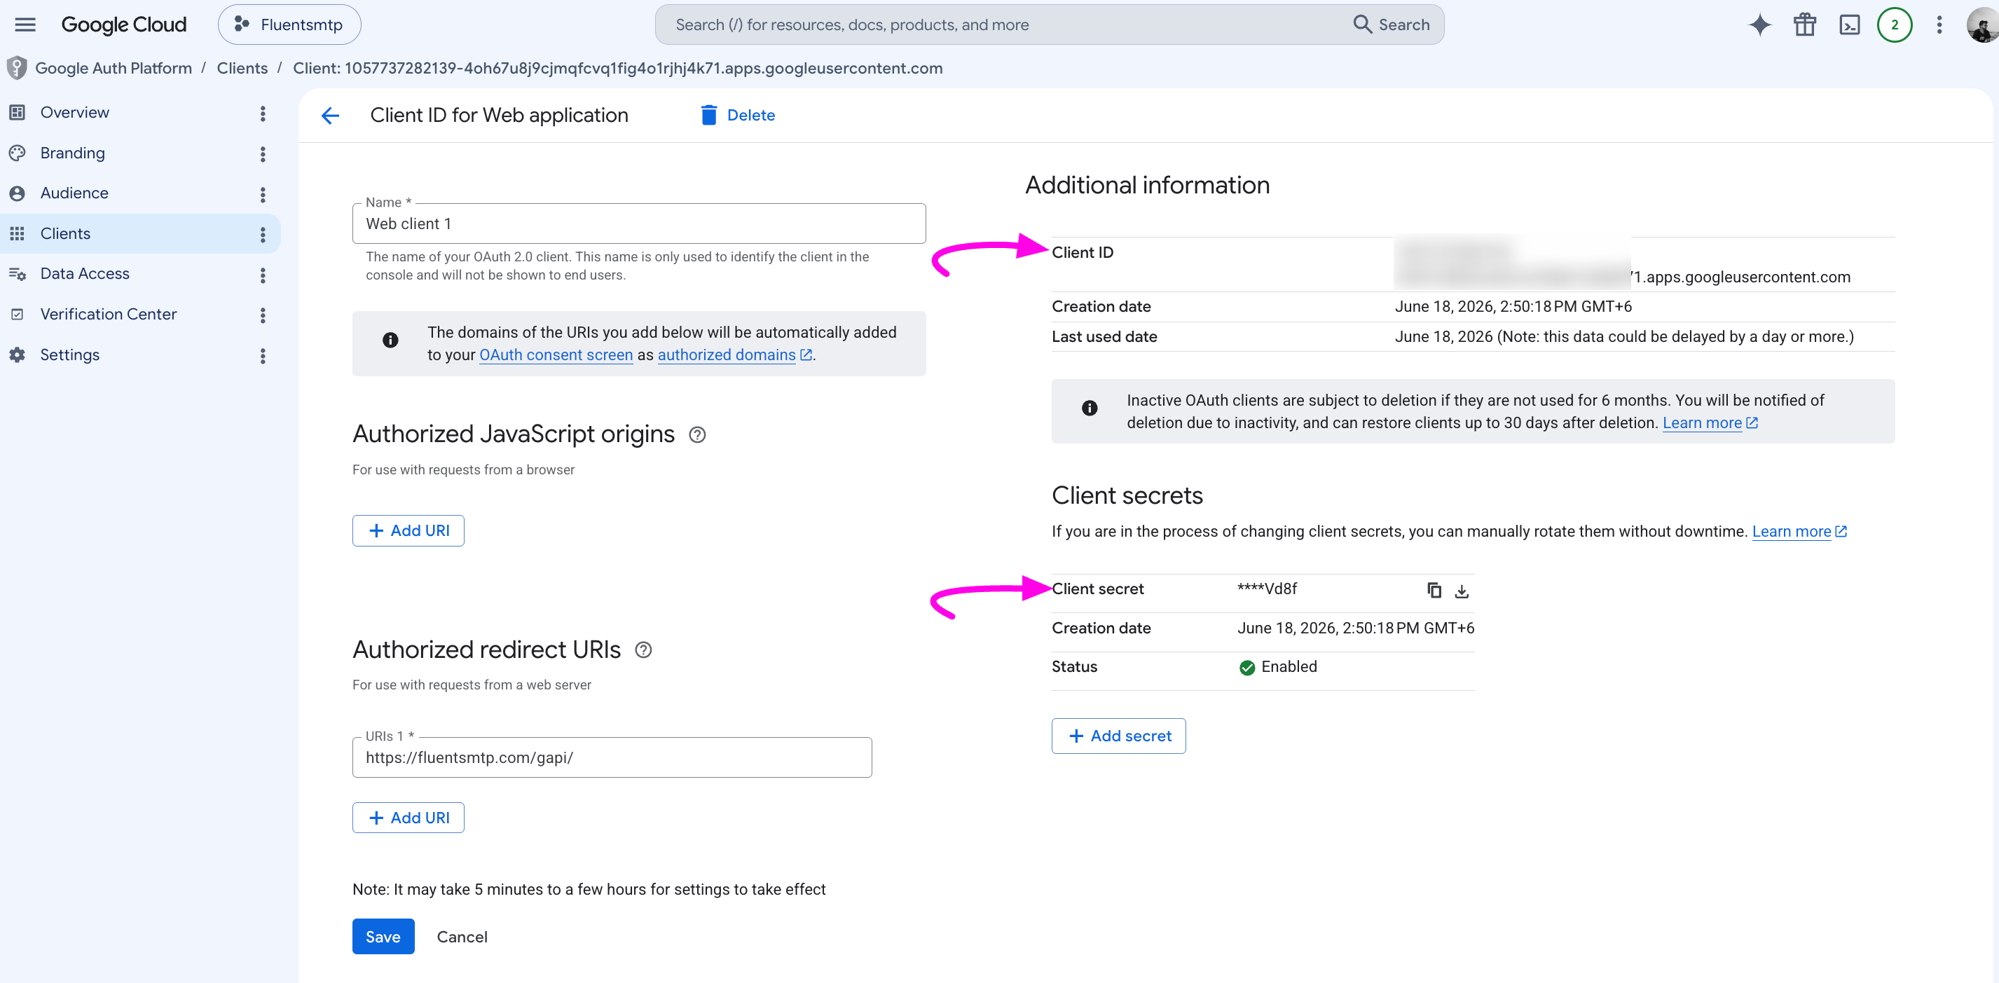Activate Cloud Shell terminal icon
Screen dimensions: 1999x983
pyautogui.click(x=1849, y=25)
